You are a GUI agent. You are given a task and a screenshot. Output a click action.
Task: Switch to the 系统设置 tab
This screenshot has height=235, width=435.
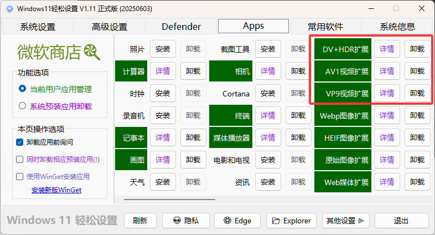(x=38, y=27)
